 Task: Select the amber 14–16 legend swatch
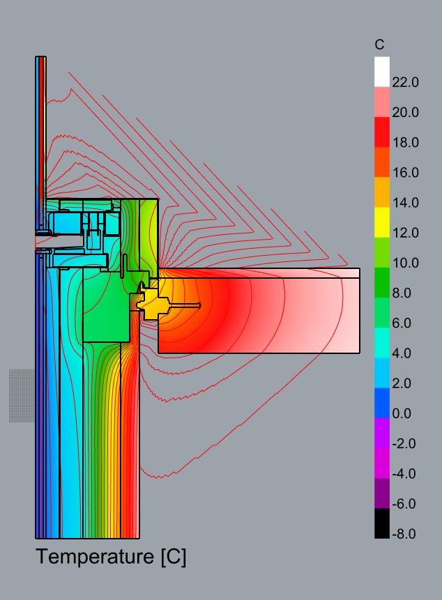(x=382, y=192)
